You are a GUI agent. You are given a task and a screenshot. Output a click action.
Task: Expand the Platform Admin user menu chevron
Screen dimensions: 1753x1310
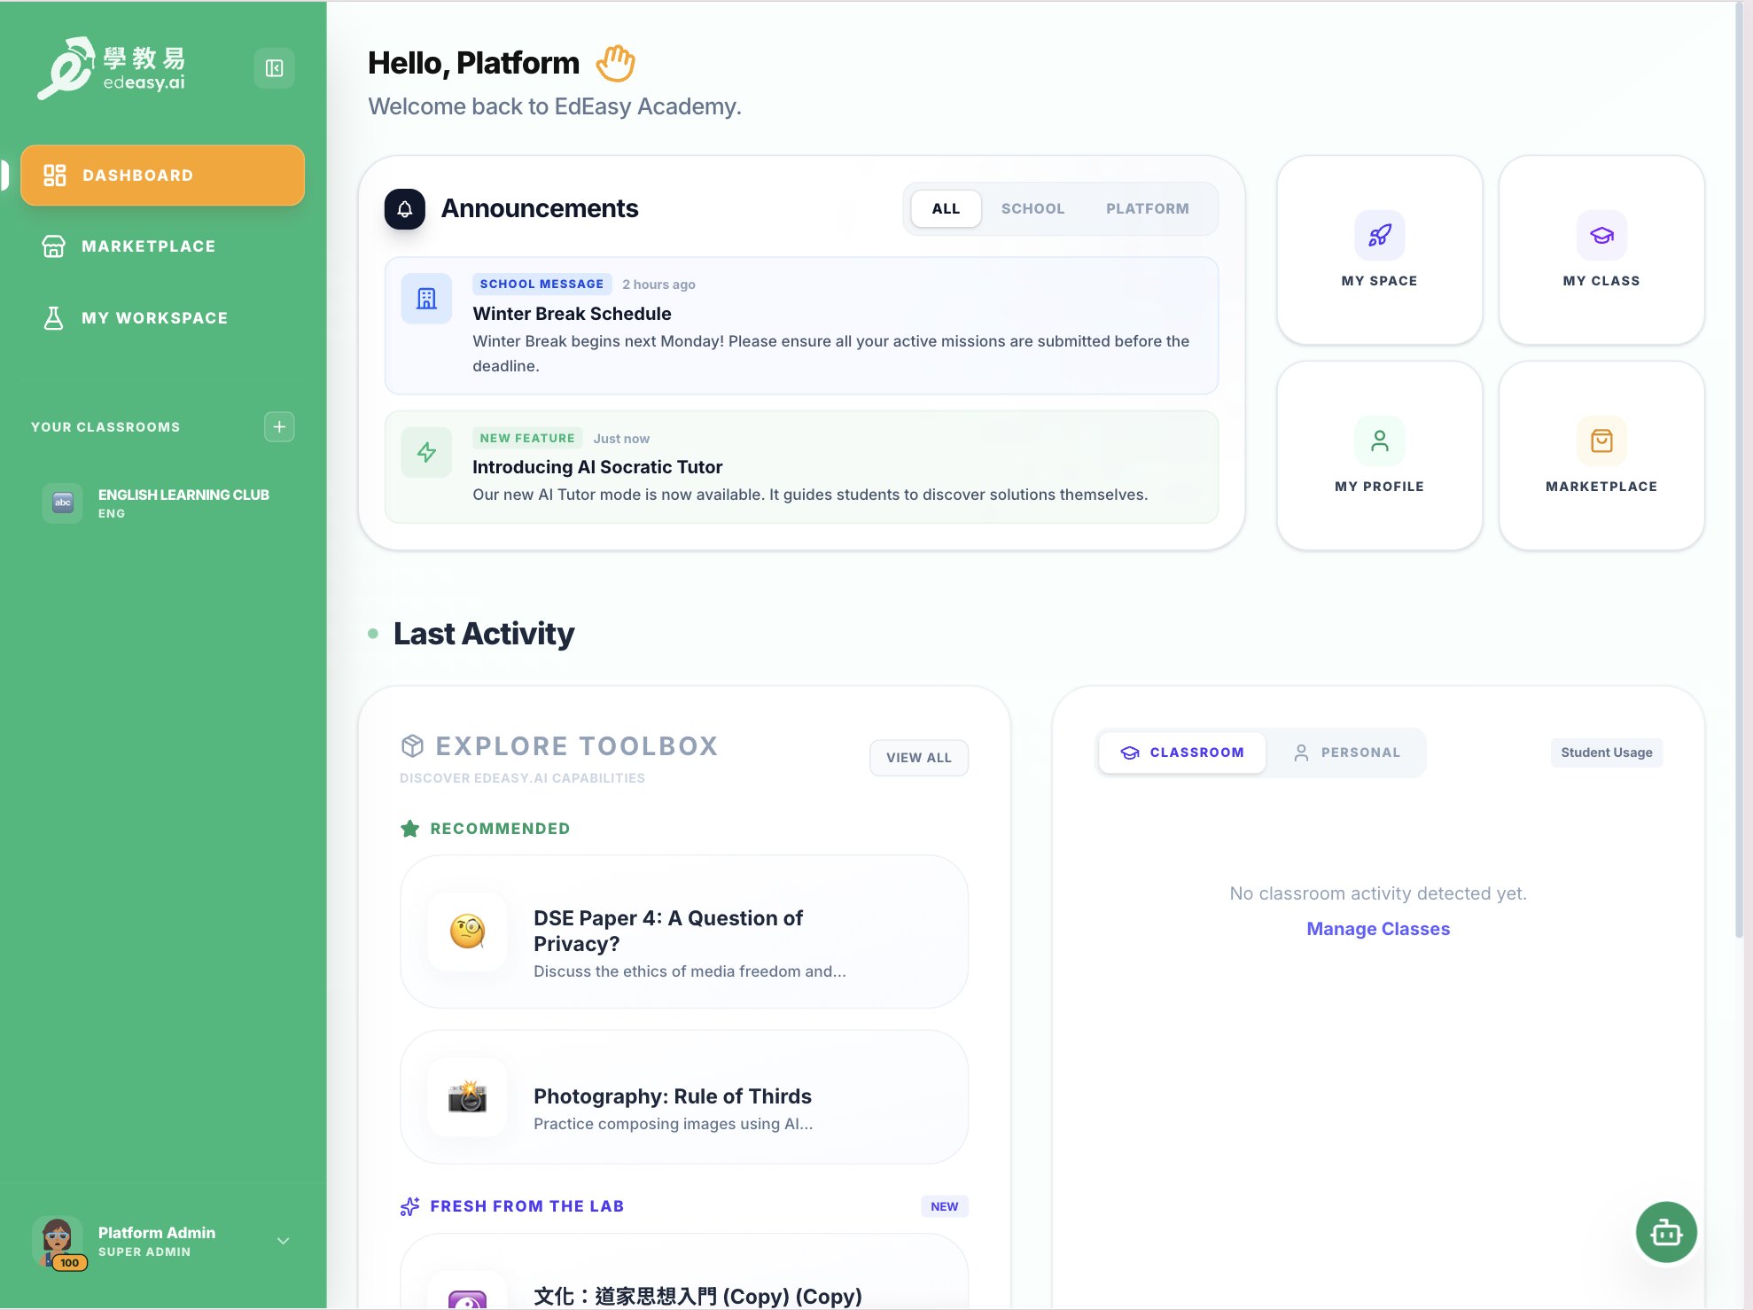[284, 1241]
